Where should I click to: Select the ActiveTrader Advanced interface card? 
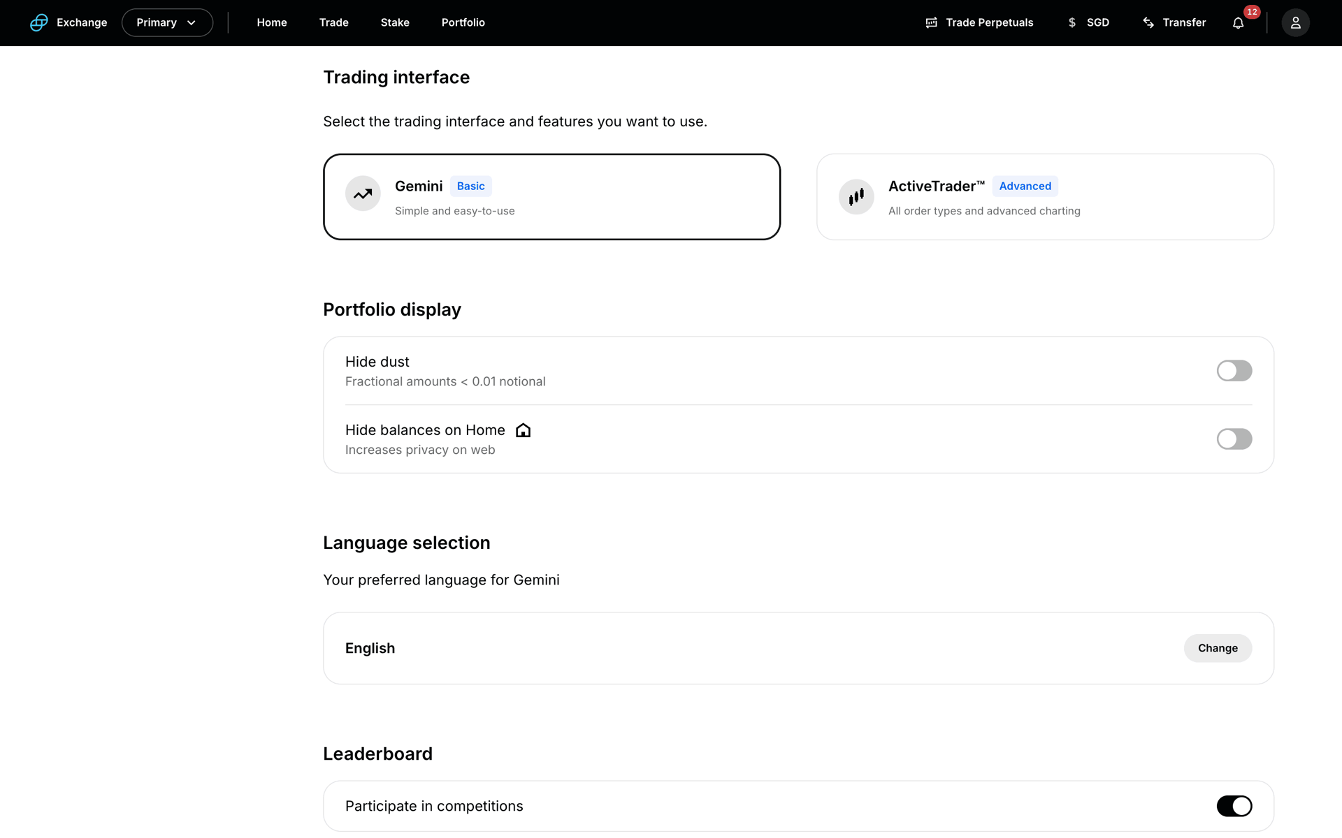coord(1045,197)
